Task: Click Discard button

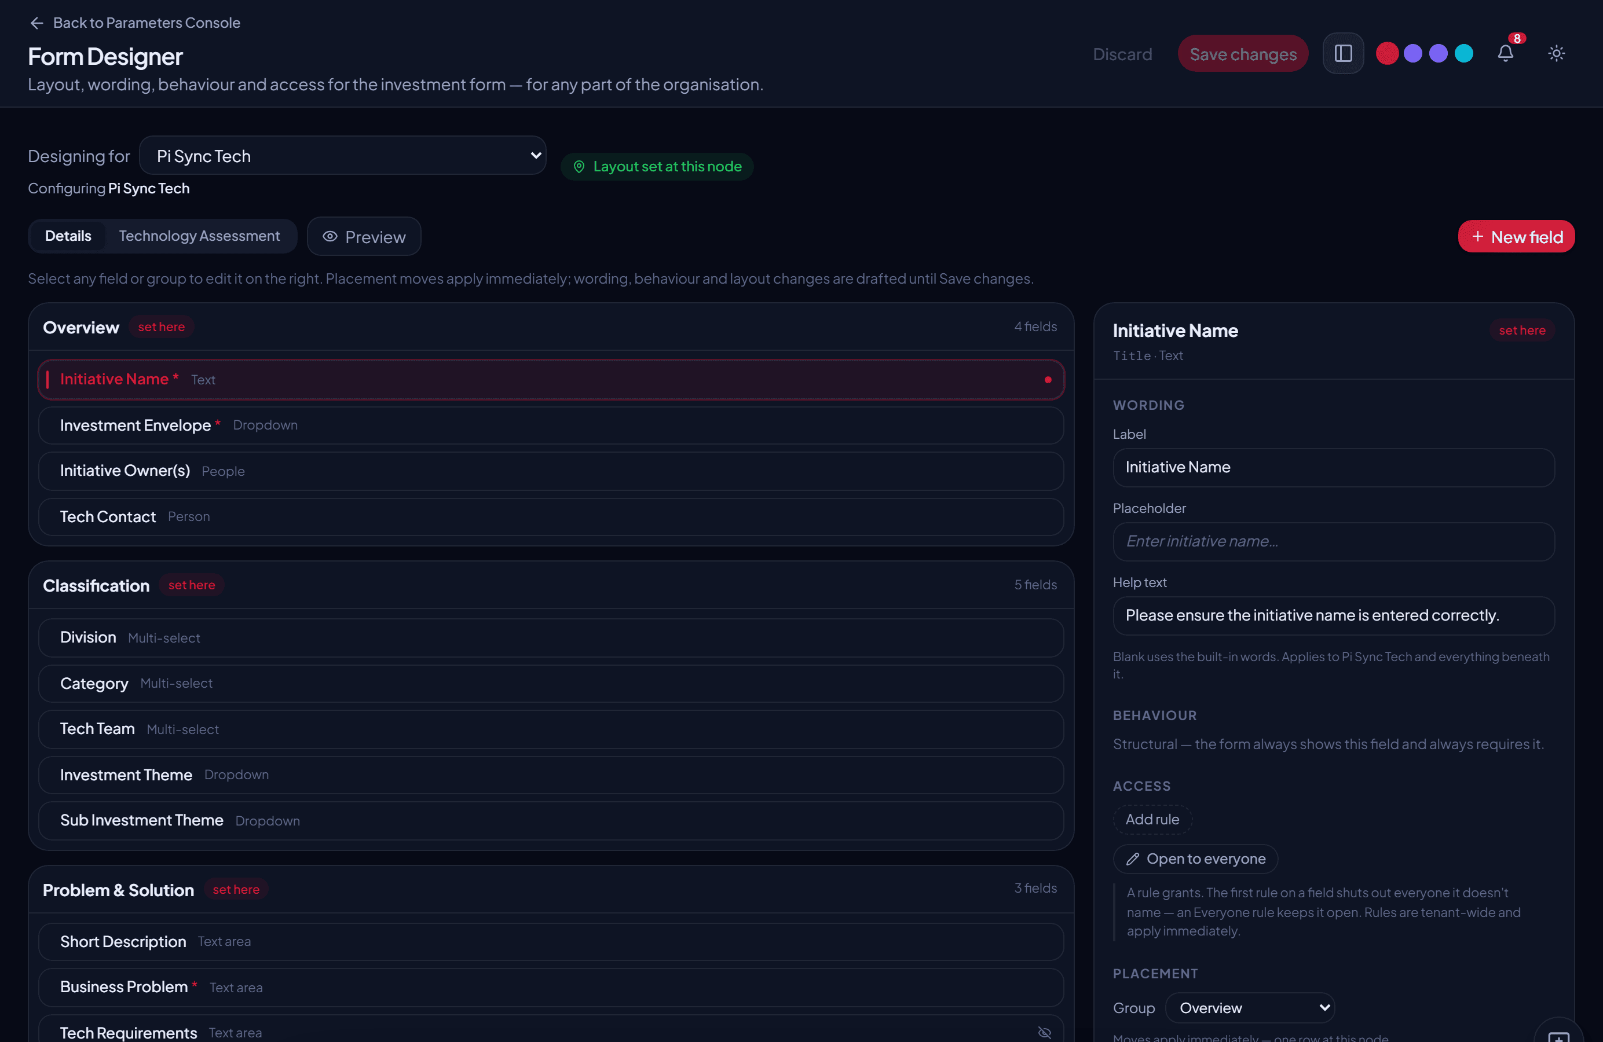Action: coord(1122,54)
